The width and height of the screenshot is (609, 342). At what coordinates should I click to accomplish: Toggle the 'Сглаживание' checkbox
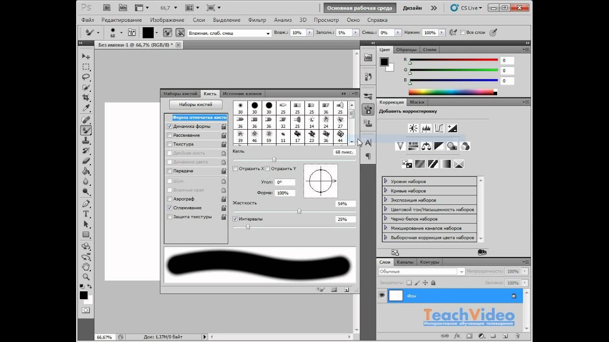(170, 208)
